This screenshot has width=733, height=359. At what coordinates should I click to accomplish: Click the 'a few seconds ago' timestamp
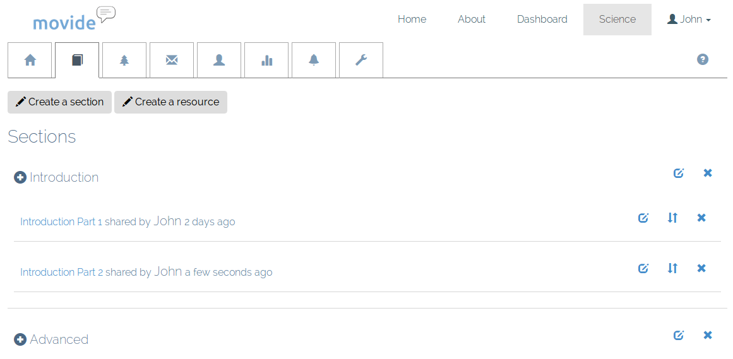229,273
